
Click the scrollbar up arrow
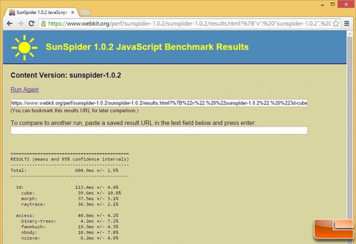click(349, 34)
